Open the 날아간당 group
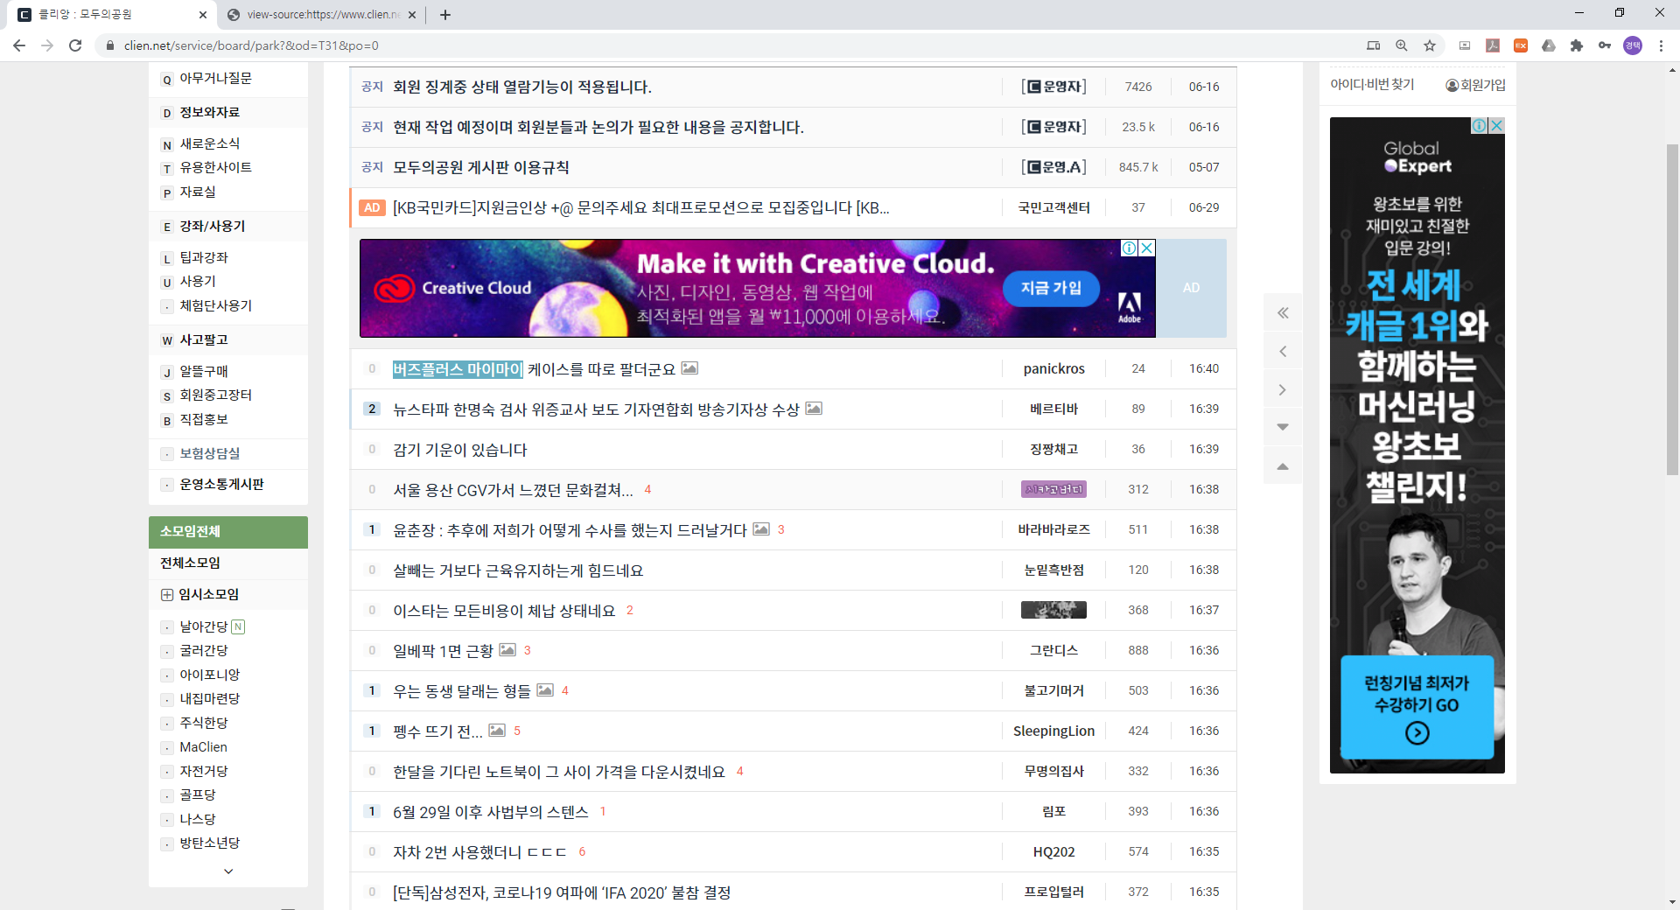1680x910 pixels. (203, 626)
